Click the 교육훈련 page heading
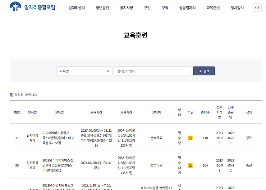The height and width of the screenshot is (190, 266). click(136, 35)
